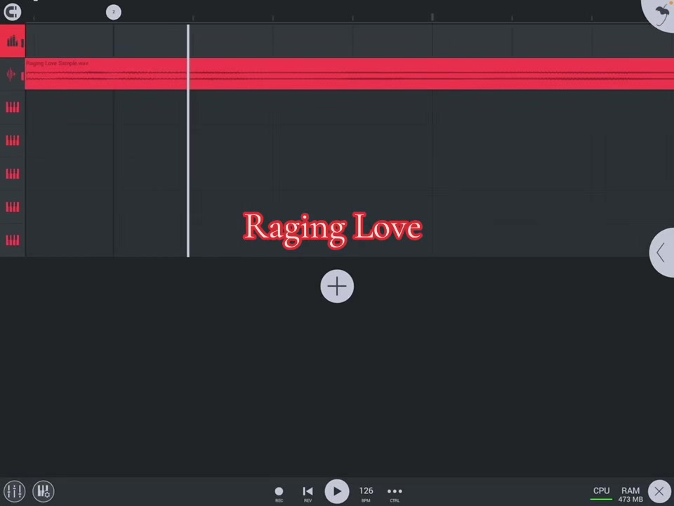Open the FL Studio fruit logo menu

[660, 14]
